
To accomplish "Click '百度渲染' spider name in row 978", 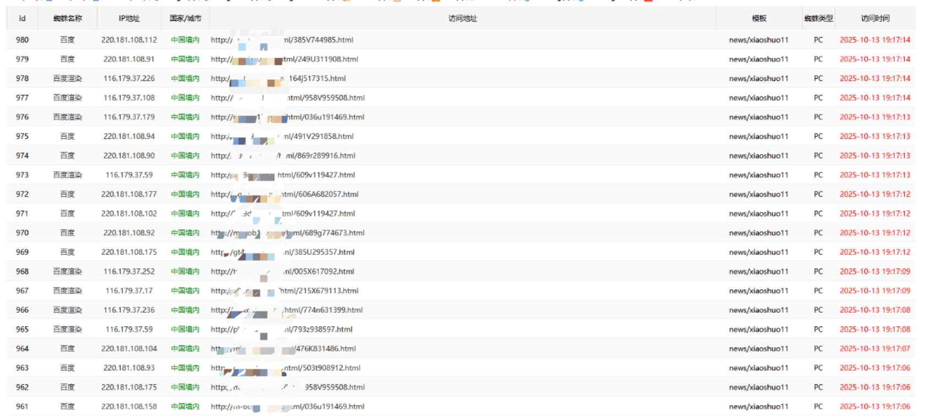I will coord(68,79).
